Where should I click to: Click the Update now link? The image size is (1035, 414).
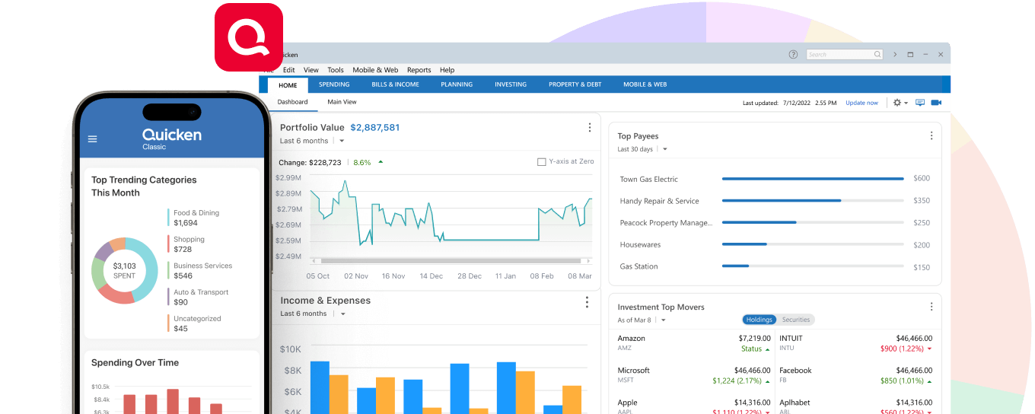coord(861,103)
